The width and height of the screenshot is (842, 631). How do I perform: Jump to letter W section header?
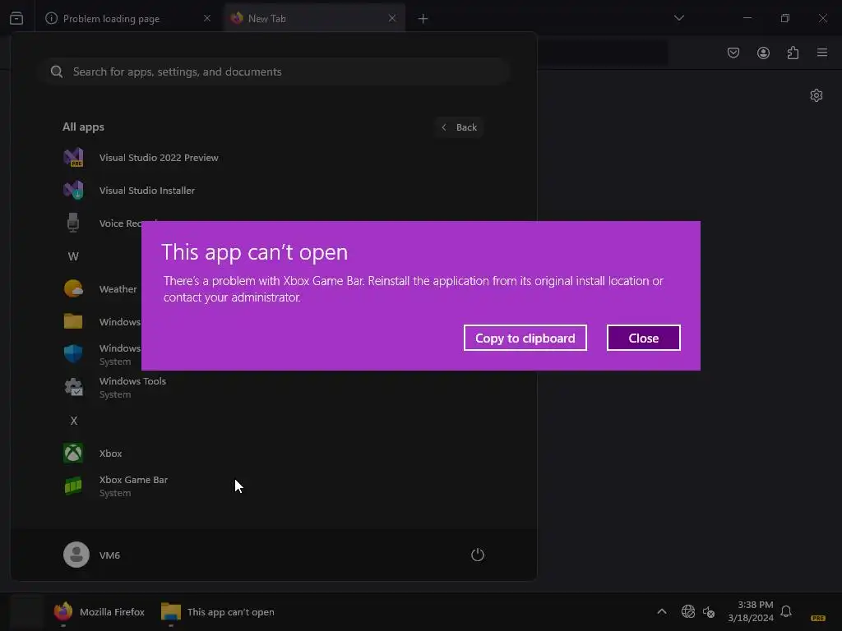coord(73,256)
